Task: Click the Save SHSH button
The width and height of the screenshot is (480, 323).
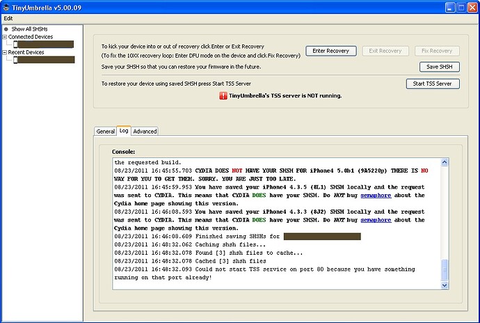Action: point(439,67)
